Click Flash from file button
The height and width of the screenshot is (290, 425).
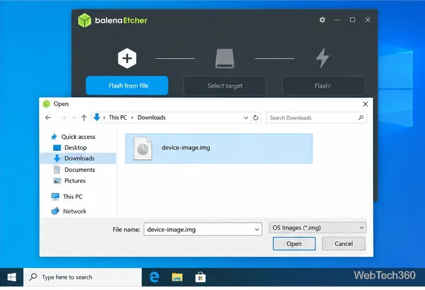pyautogui.click(x=127, y=86)
